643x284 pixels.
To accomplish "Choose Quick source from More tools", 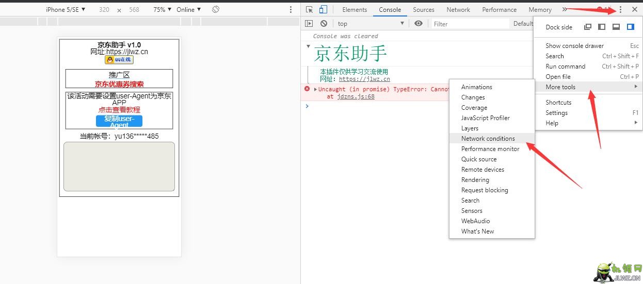I will [x=492, y=159].
